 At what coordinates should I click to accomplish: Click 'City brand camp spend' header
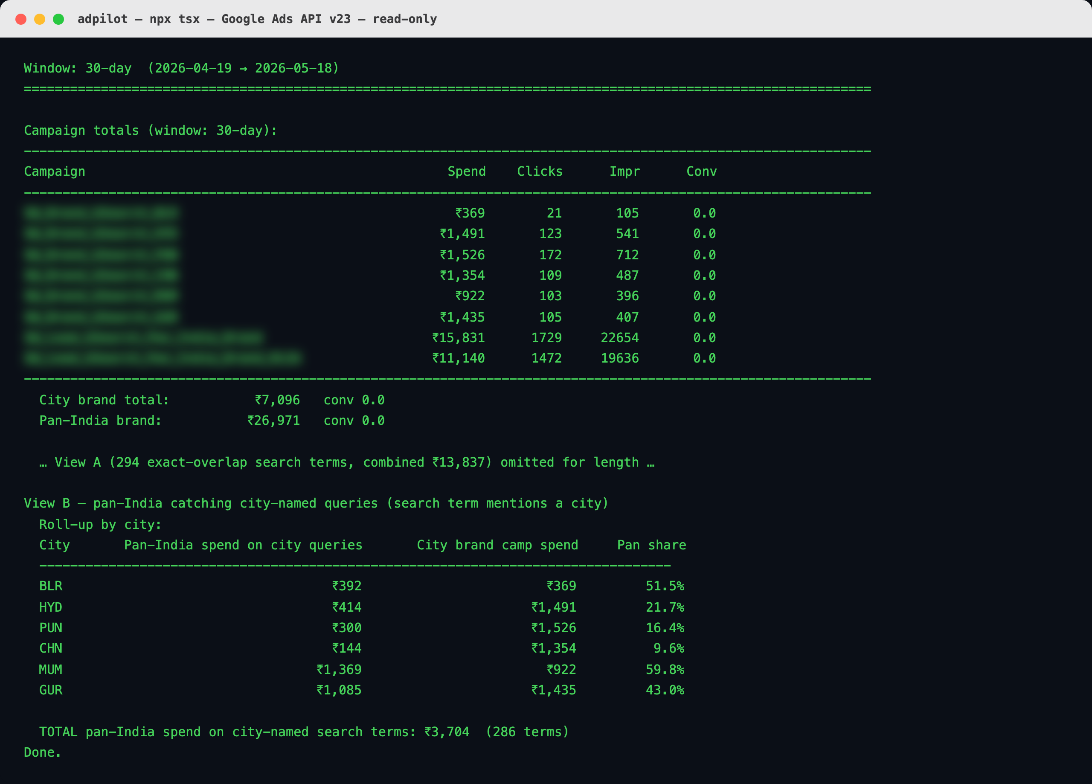click(497, 545)
